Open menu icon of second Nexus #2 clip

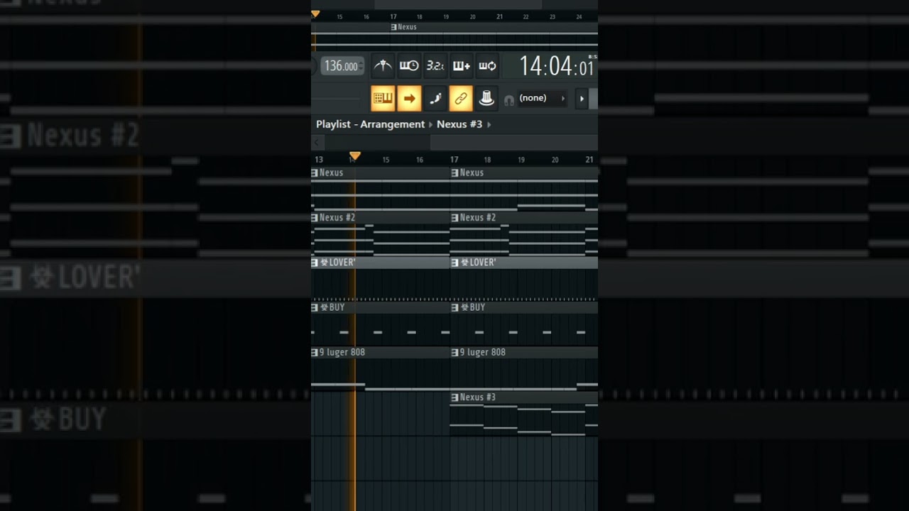(x=455, y=217)
